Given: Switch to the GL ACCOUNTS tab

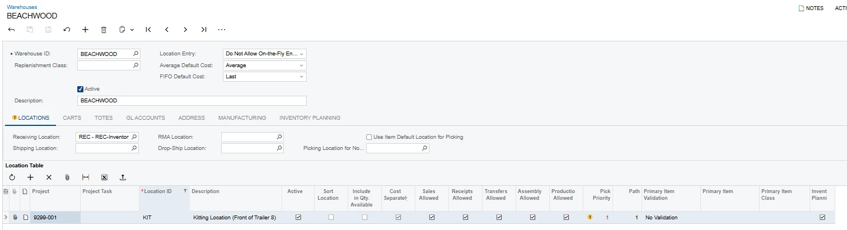Looking at the screenshot, I should tap(146, 118).
